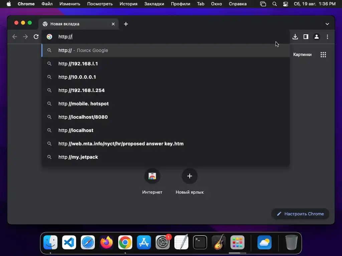
Task: Open the Профили menu
Action: 181,4
